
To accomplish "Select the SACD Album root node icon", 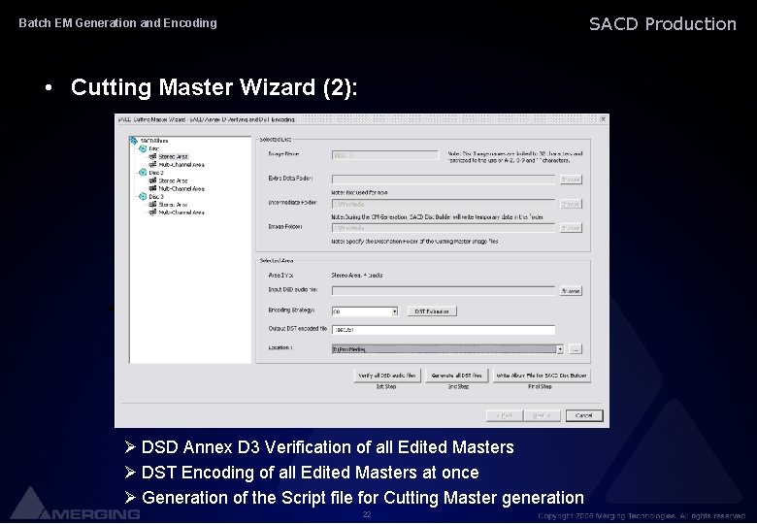I will [133, 141].
